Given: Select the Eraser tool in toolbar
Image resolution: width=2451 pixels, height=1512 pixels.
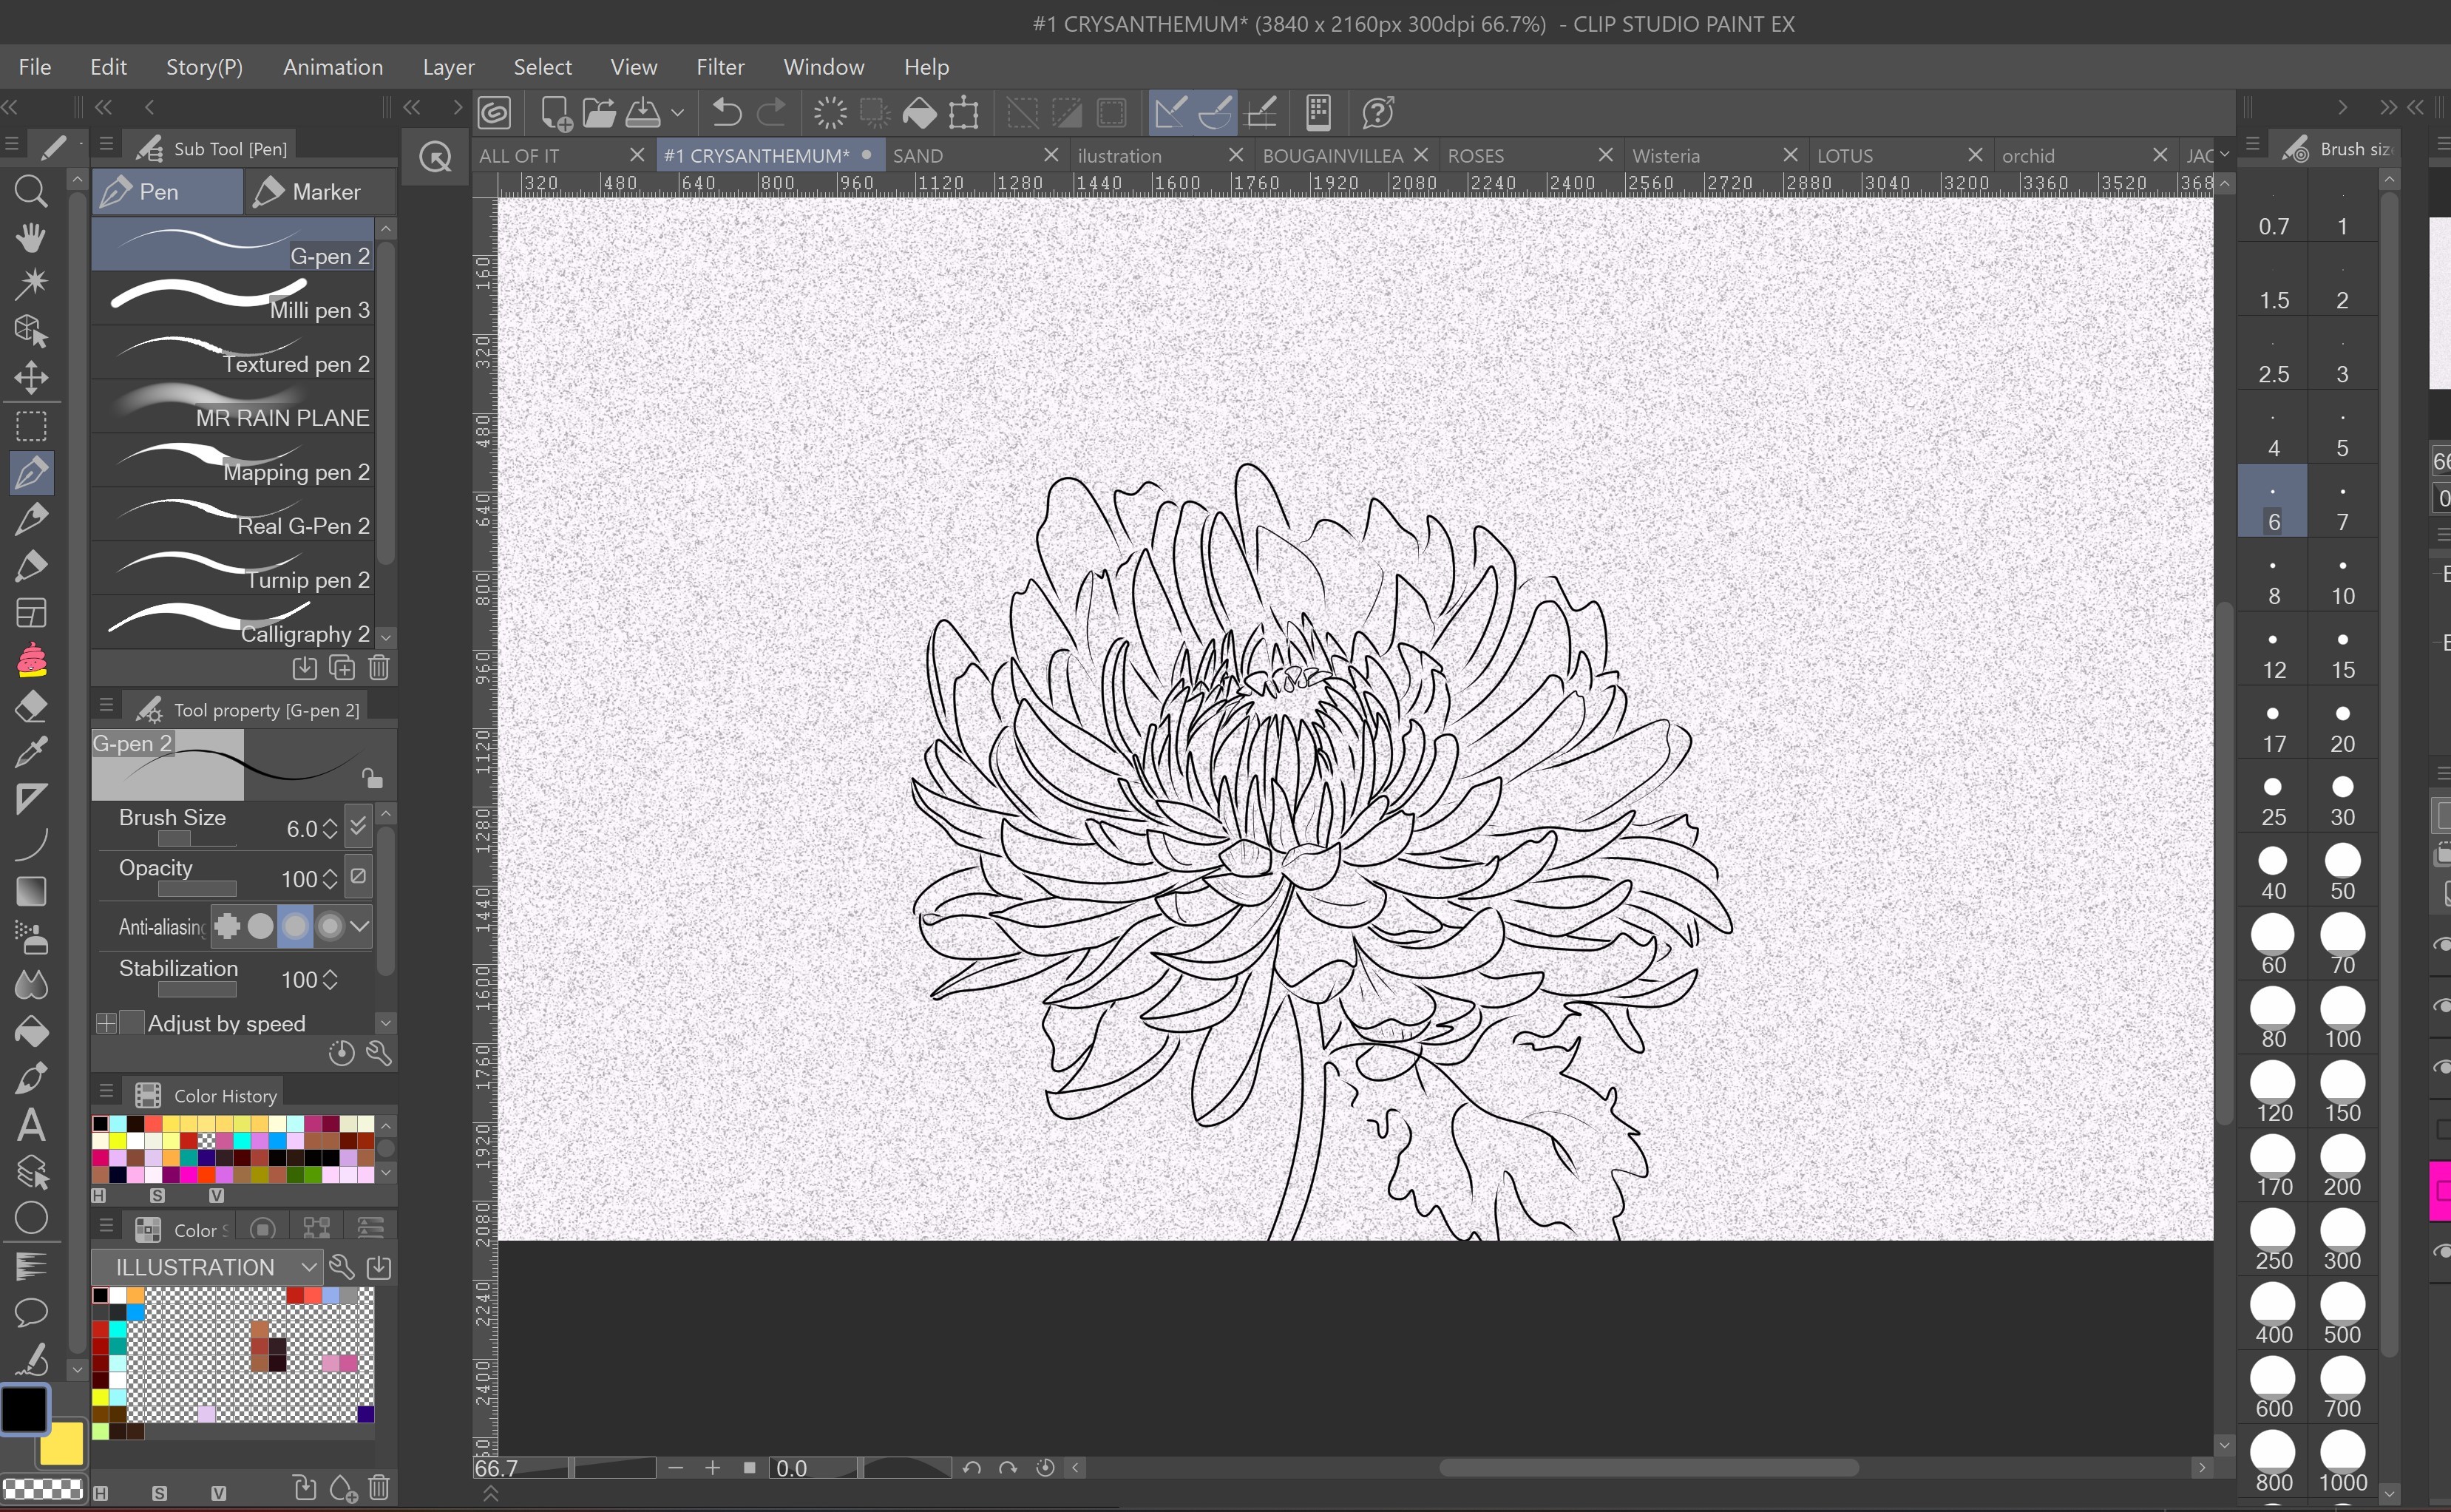Looking at the screenshot, I should pos(31,707).
